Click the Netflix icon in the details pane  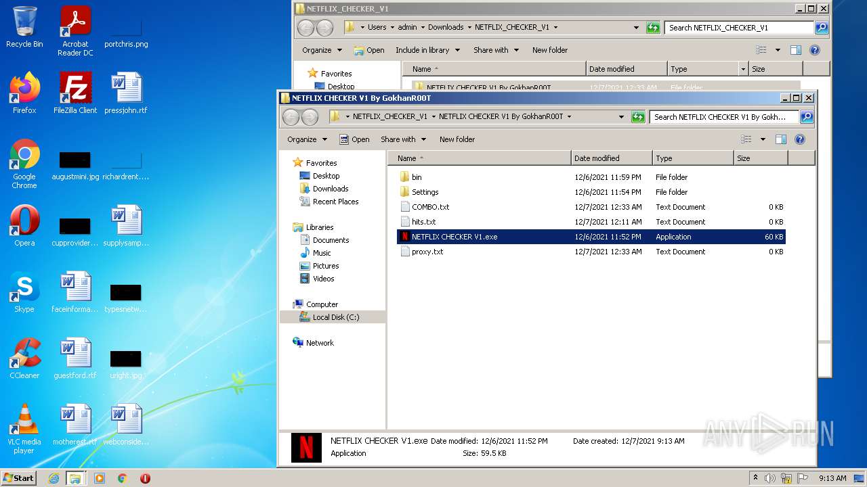[x=306, y=447]
